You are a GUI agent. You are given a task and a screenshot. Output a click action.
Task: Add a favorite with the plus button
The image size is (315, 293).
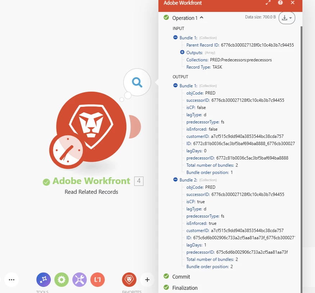(147, 280)
